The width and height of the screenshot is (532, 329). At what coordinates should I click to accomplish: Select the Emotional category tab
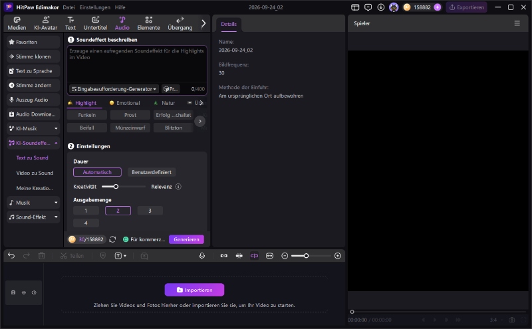coord(124,103)
